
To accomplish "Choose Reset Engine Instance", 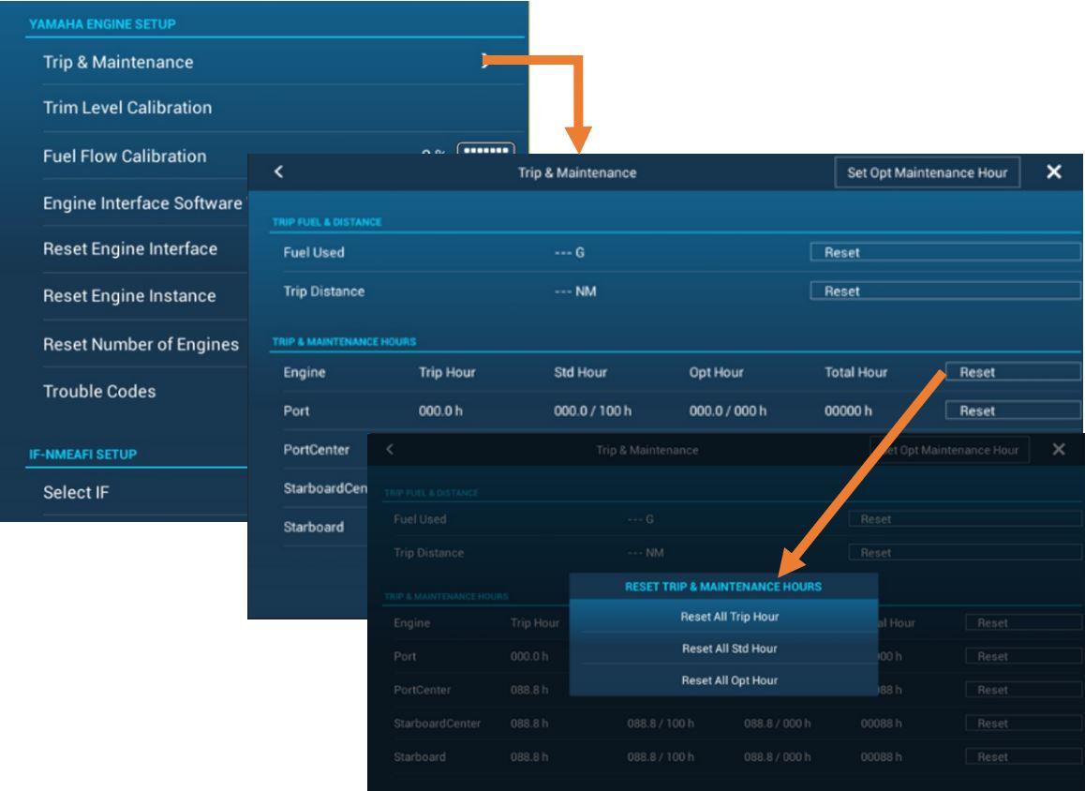I will point(129,296).
